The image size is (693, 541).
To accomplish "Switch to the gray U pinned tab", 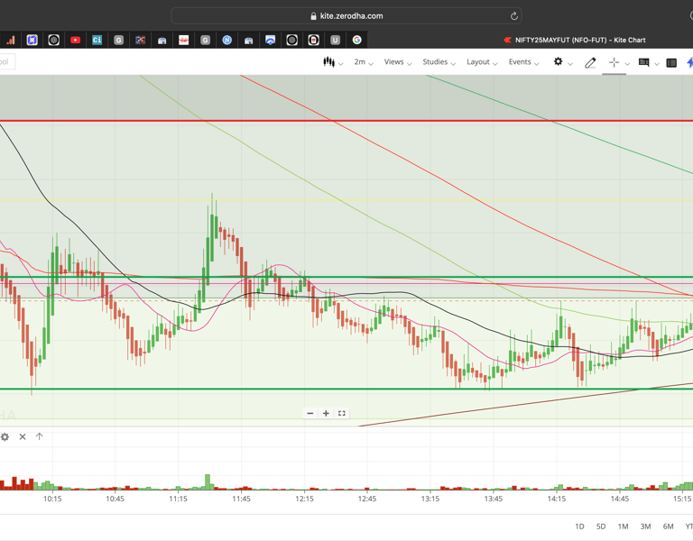I will pyautogui.click(x=335, y=41).
